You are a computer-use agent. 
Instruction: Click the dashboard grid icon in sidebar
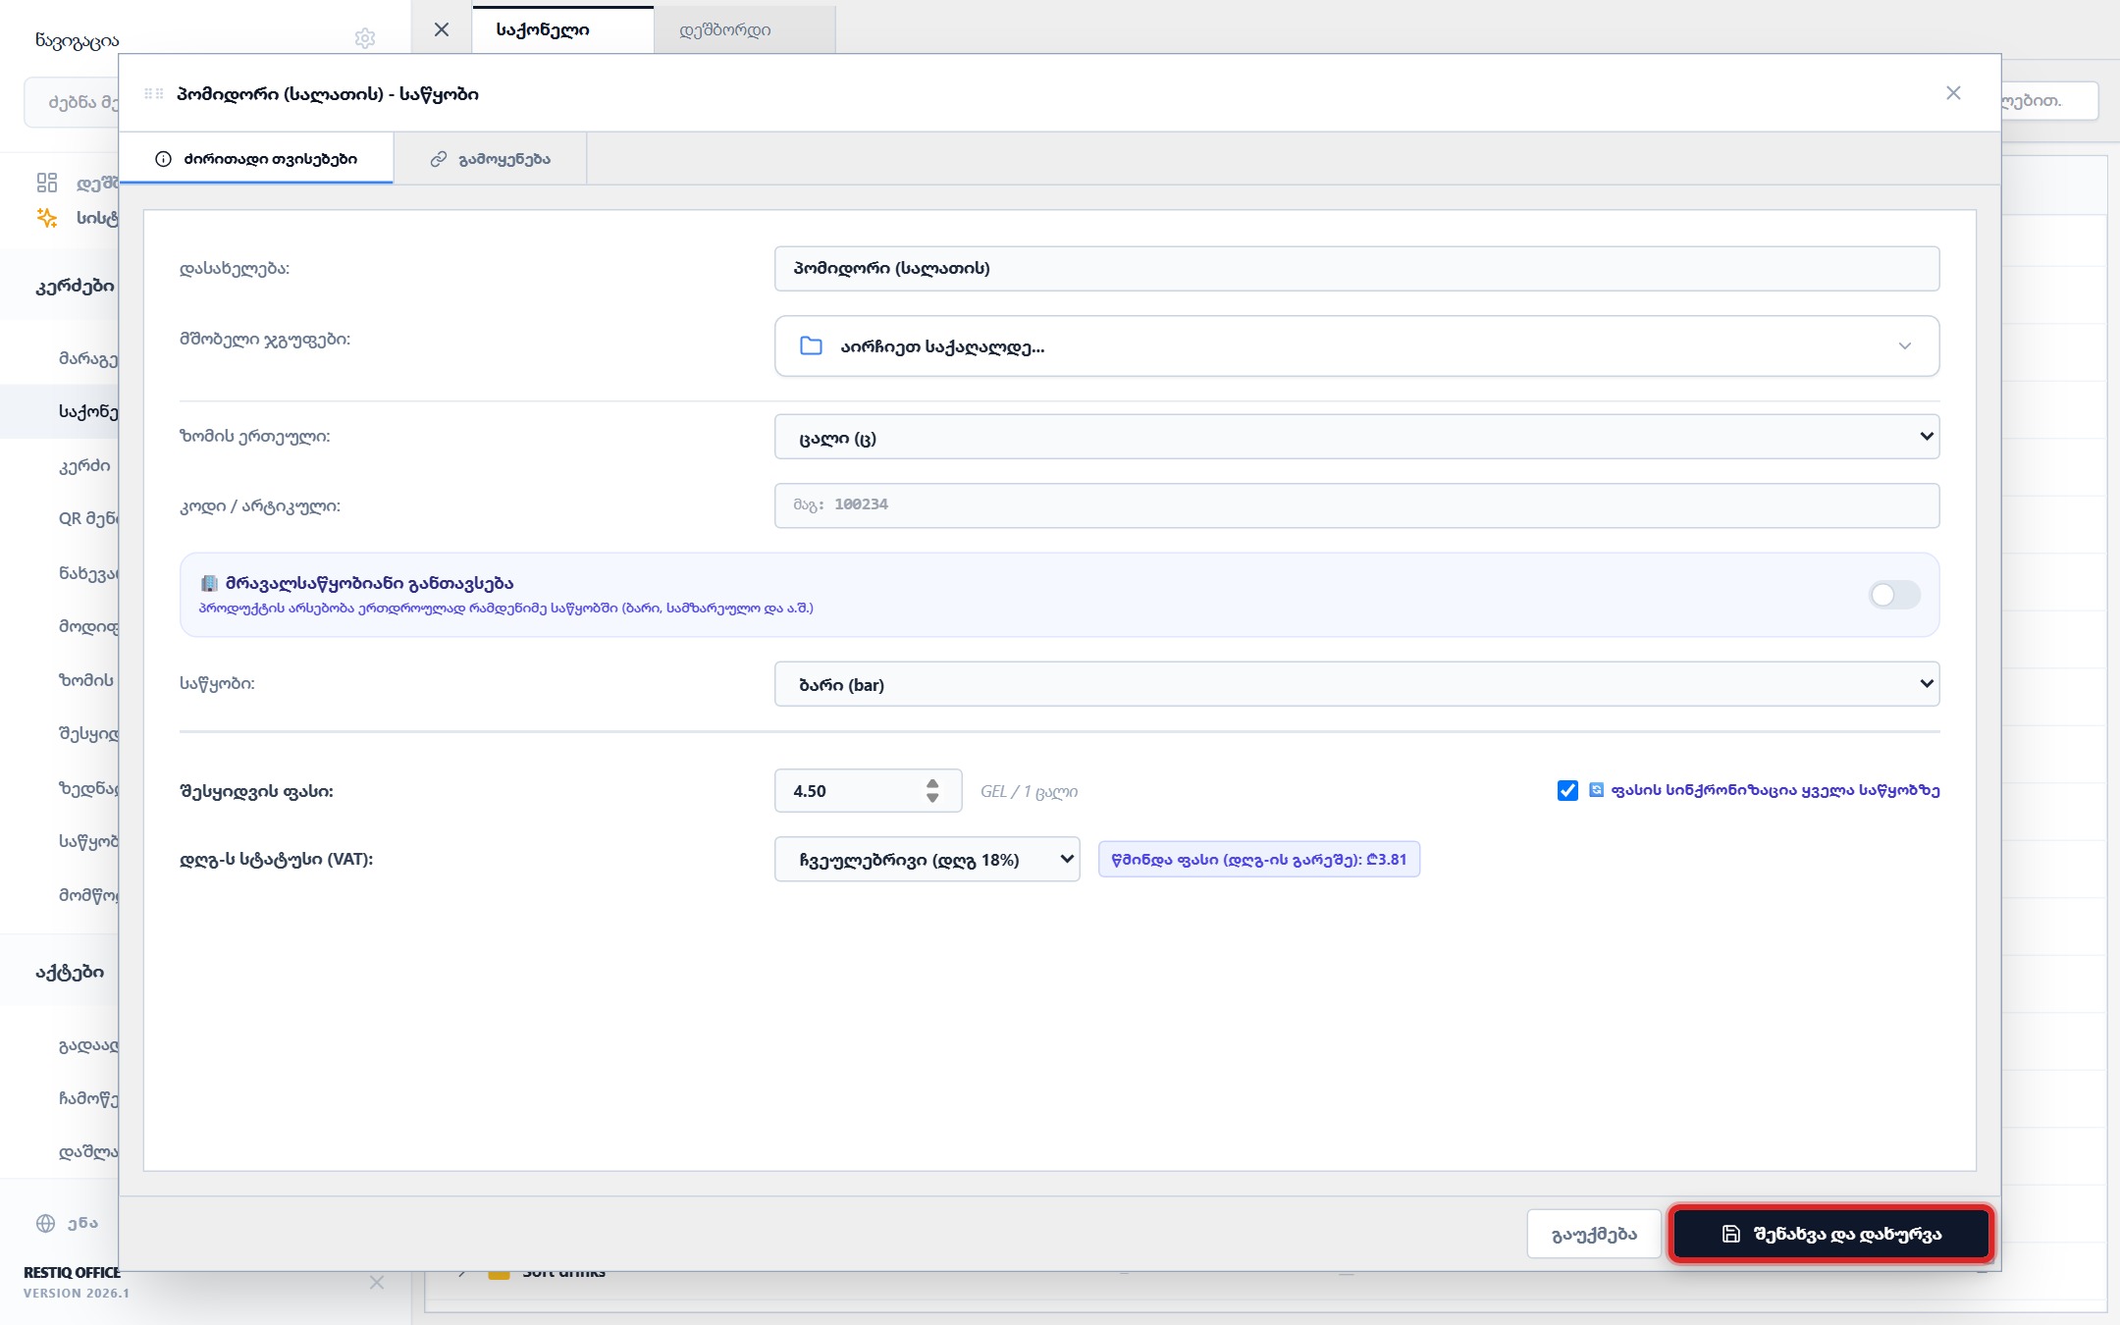click(47, 183)
